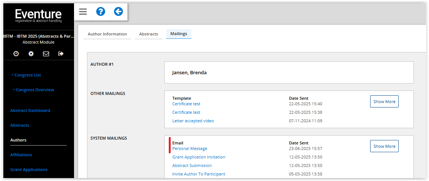Image resolution: width=429 pixels, height=181 pixels.
Task: Click the Template column header
Action: [x=182, y=98]
